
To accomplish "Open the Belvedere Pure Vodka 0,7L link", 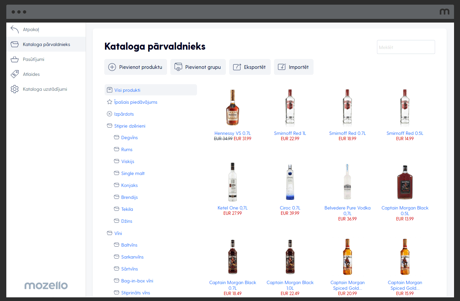I will (x=347, y=211).
